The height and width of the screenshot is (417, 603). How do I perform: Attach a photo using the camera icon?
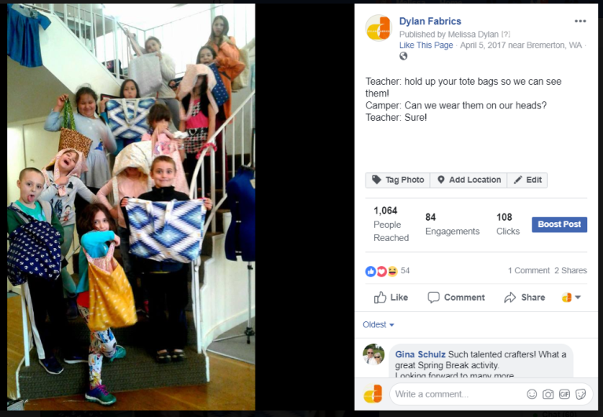click(548, 394)
